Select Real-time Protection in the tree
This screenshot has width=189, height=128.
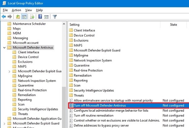32,90
